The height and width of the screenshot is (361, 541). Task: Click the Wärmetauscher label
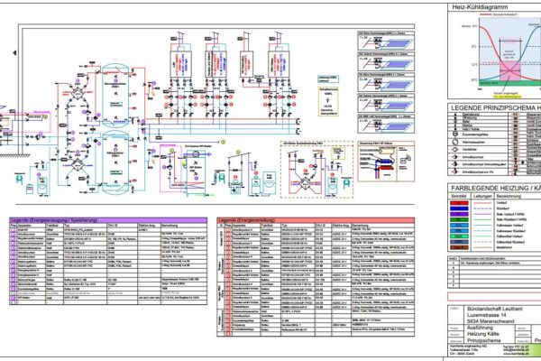coord(473,142)
